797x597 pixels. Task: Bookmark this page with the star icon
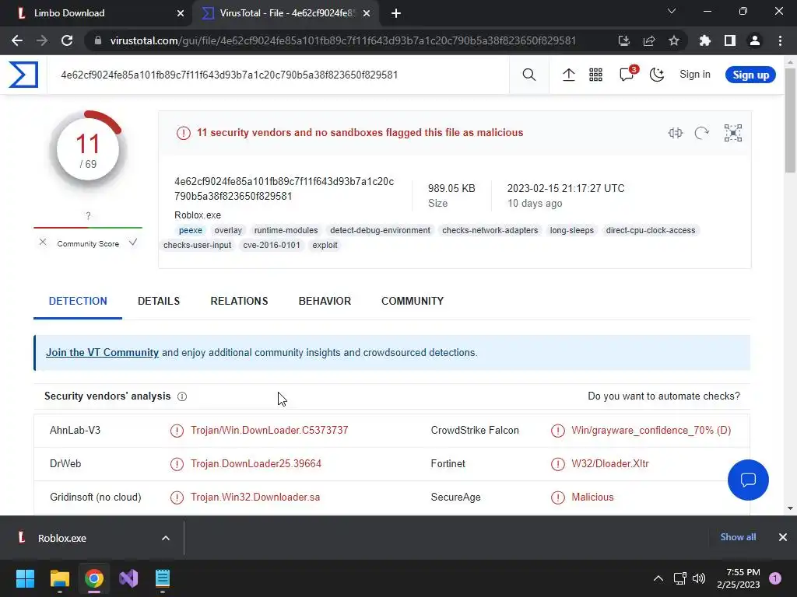click(674, 40)
